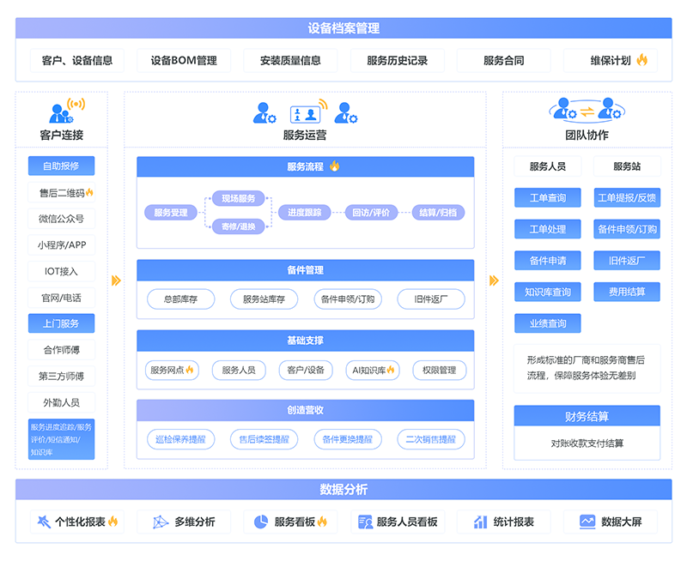This screenshot has height=561, width=687.
Task: Select 客户、设备信息 item
Action: point(77,60)
